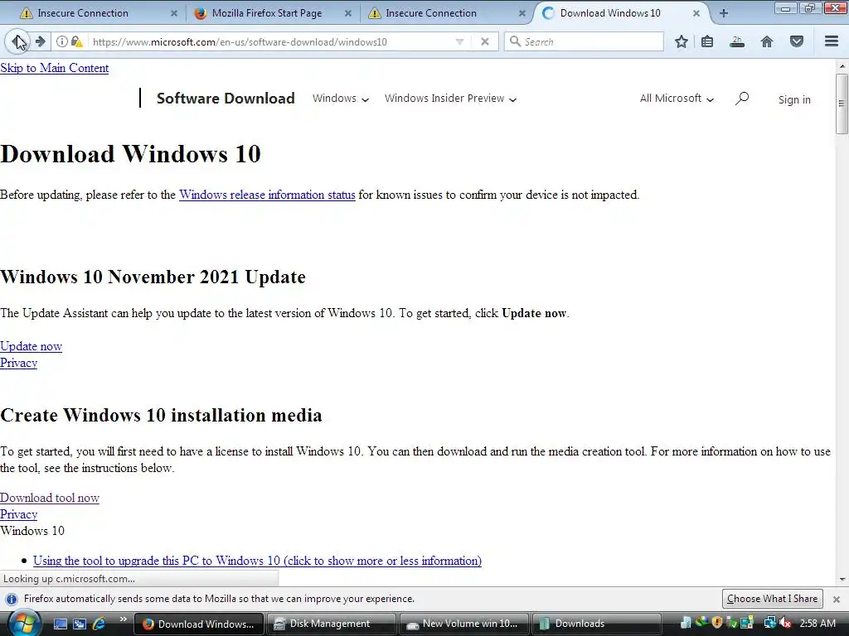The image size is (849, 636).
Task: Expand hidden quick launch items chevron
Action: [123, 619]
